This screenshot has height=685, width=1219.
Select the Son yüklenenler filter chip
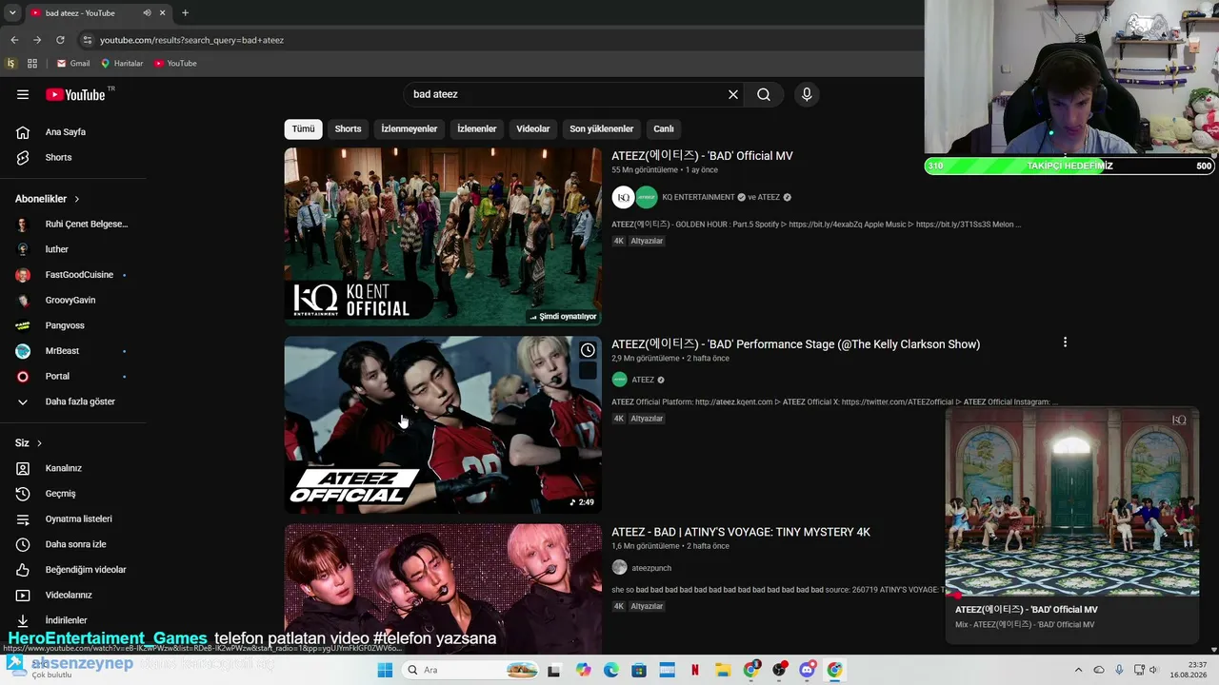602,129
